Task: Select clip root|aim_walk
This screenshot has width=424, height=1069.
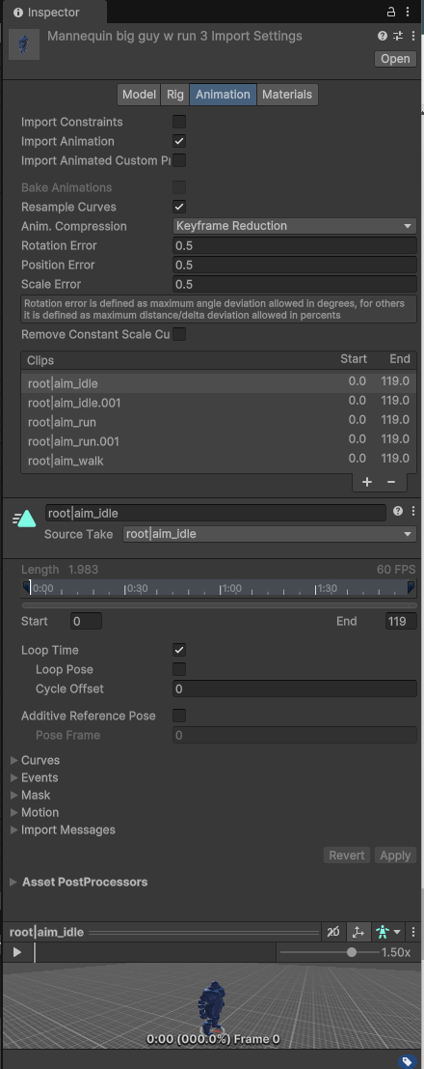Action: pos(219,461)
